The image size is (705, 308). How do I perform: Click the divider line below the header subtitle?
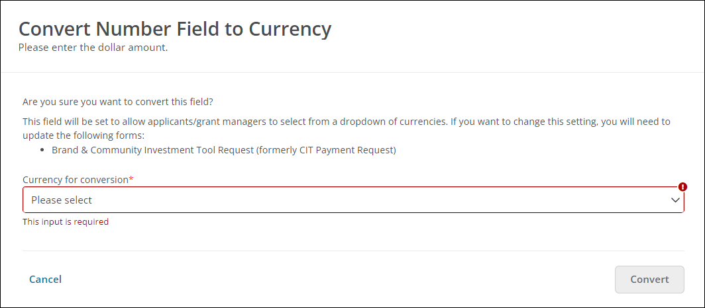[x=352, y=72]
